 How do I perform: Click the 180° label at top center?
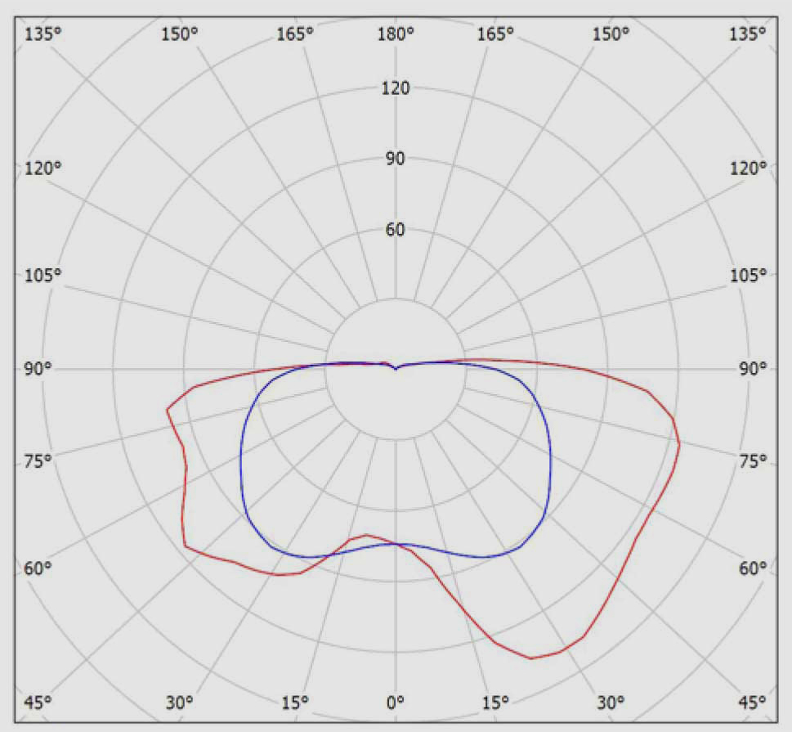pyautogui.click(x=396, y=34)
